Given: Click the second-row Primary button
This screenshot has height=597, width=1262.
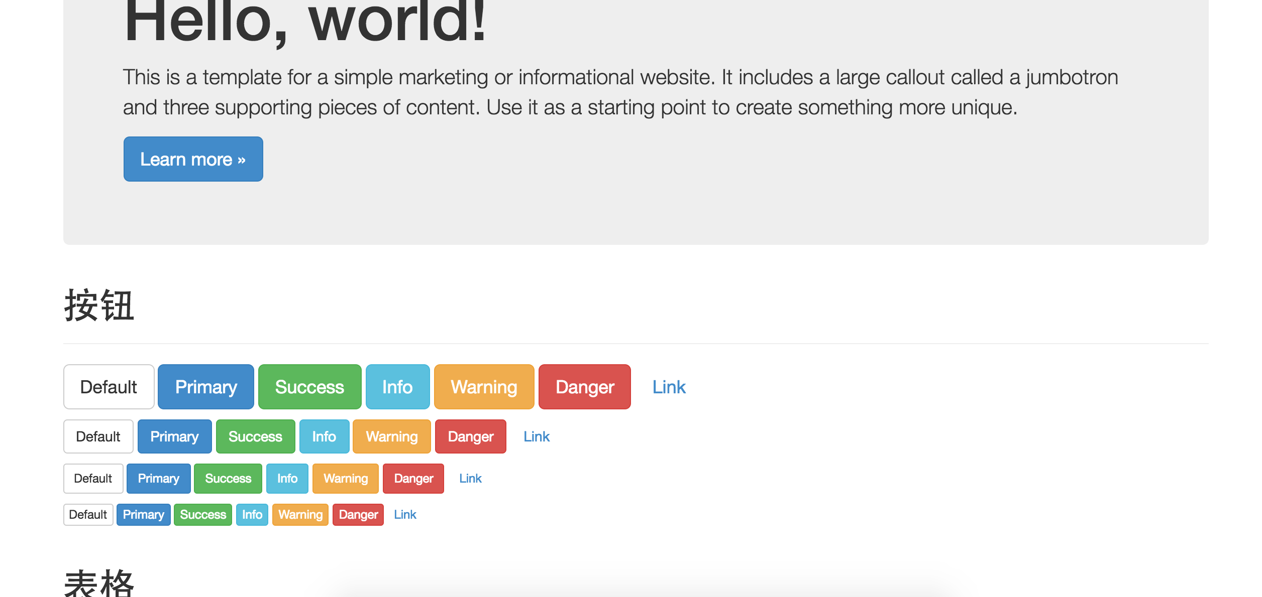Looking at the screenshot, I should coord(174,436).
